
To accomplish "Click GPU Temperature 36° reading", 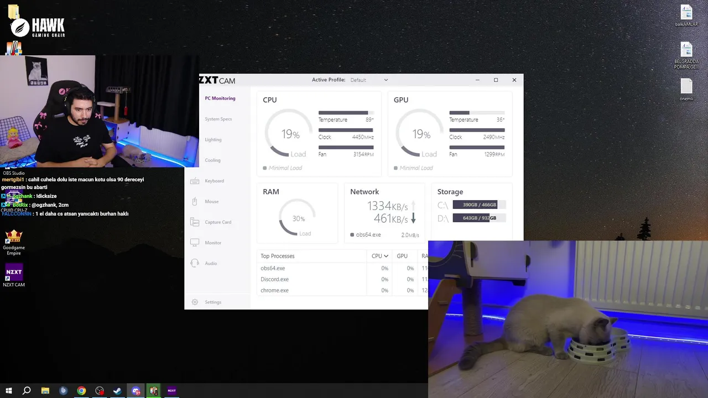I will click(501, 120).
